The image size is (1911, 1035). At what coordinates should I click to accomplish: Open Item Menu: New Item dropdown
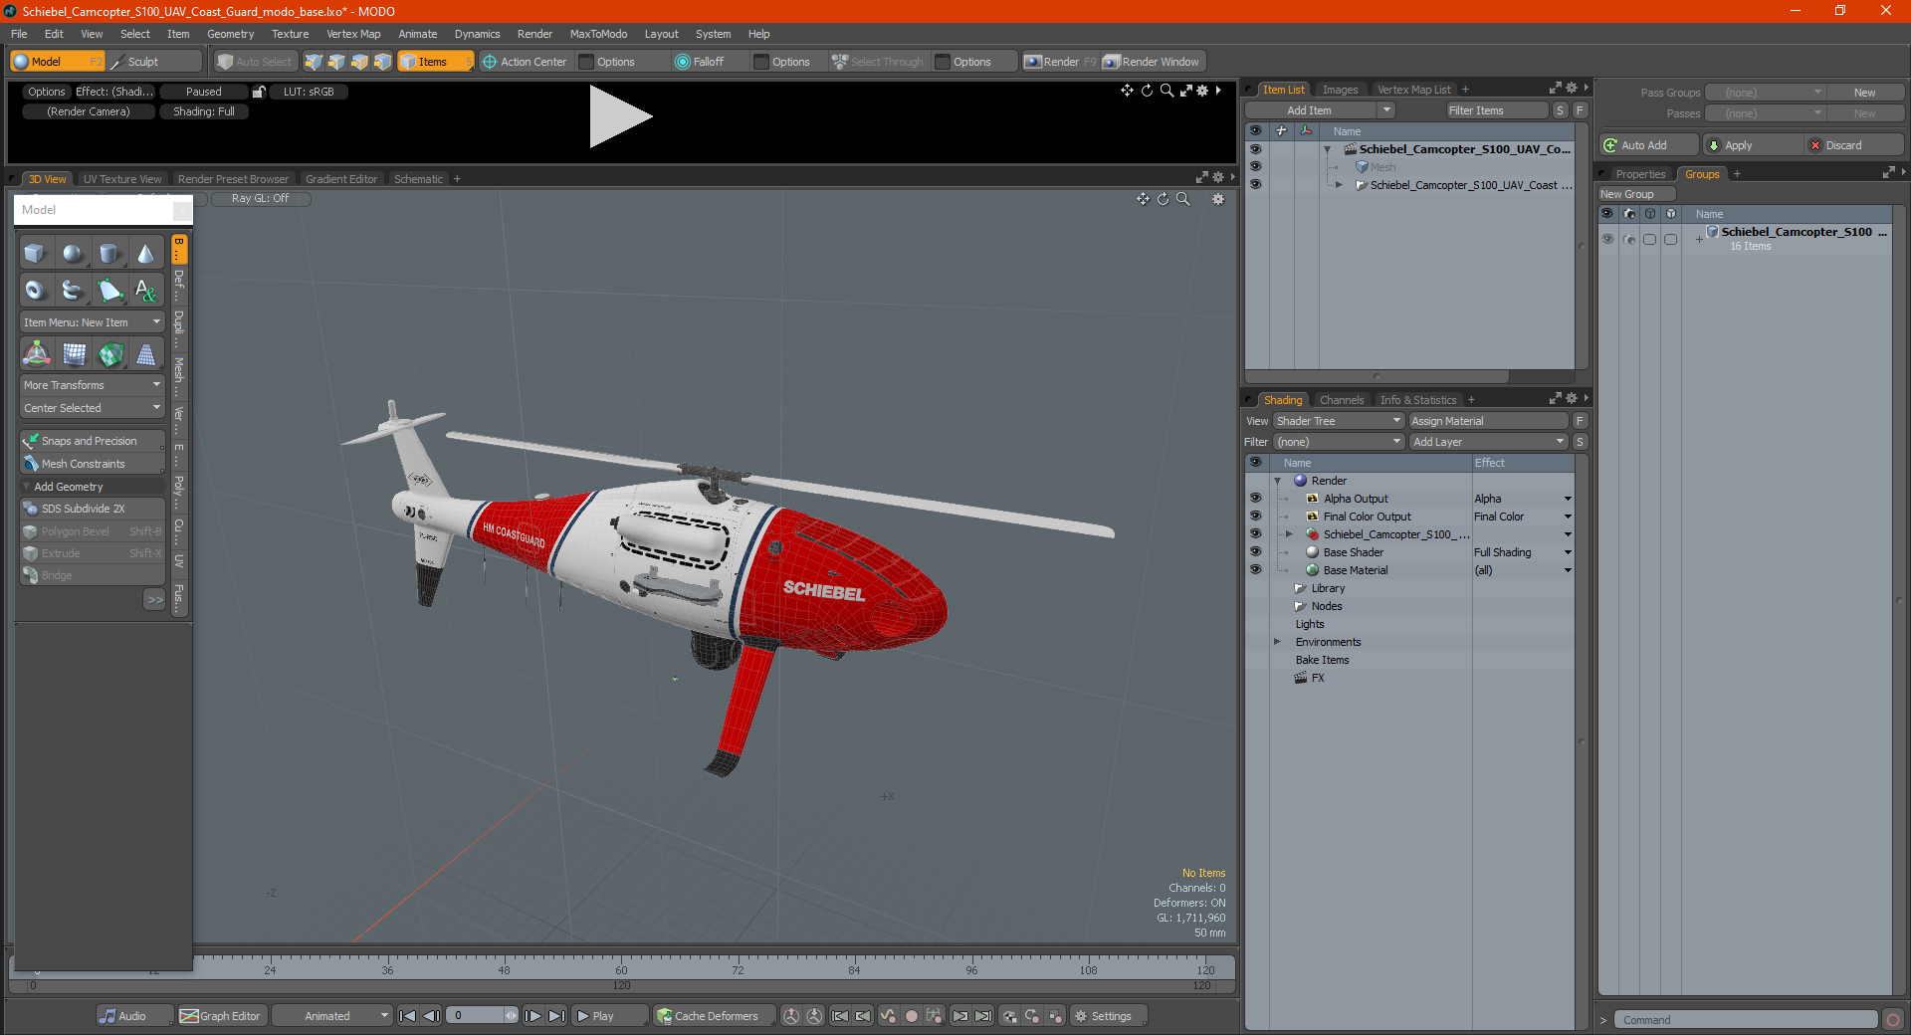click(93, 322)
